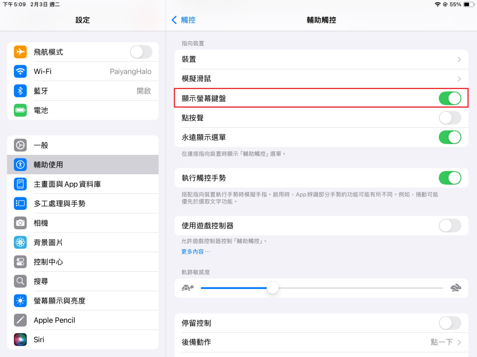The height and width of the screenshot is (357, 477).
Task: Click the 軌跡敏感度 slider knob
Action: point(273,288)
